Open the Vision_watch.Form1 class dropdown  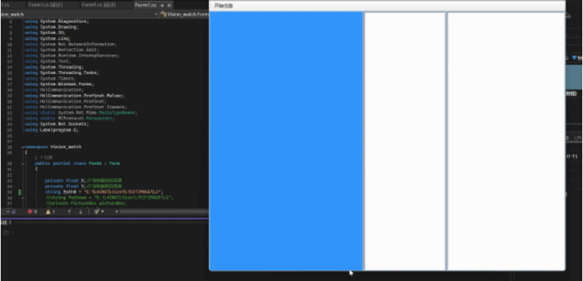[185, 15]
